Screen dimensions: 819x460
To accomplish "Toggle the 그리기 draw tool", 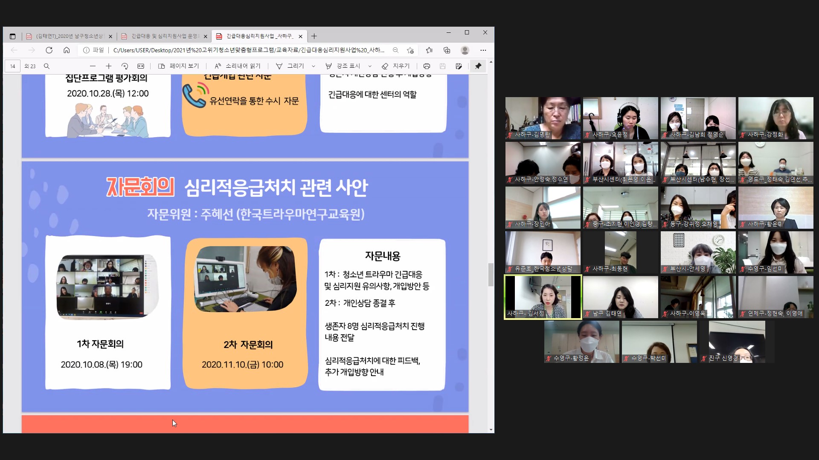I will [x=290, y=66].
